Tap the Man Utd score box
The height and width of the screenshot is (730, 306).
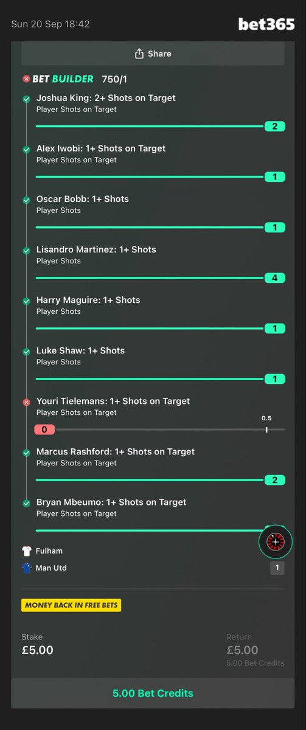(x=277, y=568)
